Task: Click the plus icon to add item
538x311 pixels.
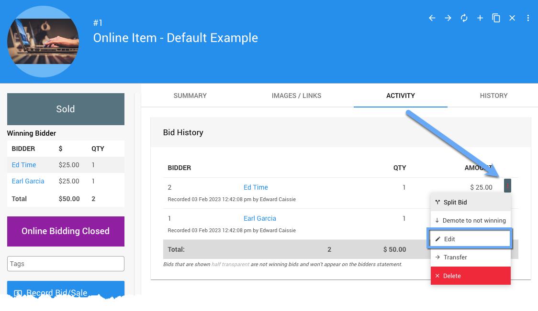Action: pos(480,18)
